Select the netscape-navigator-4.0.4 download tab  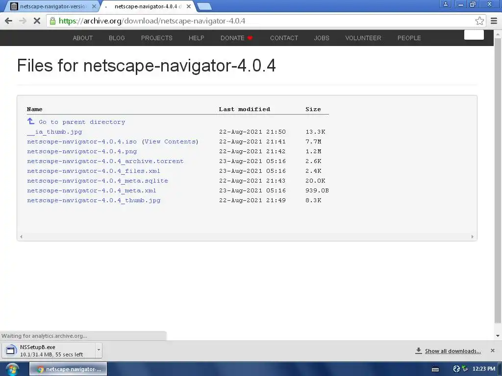[147, 6]
